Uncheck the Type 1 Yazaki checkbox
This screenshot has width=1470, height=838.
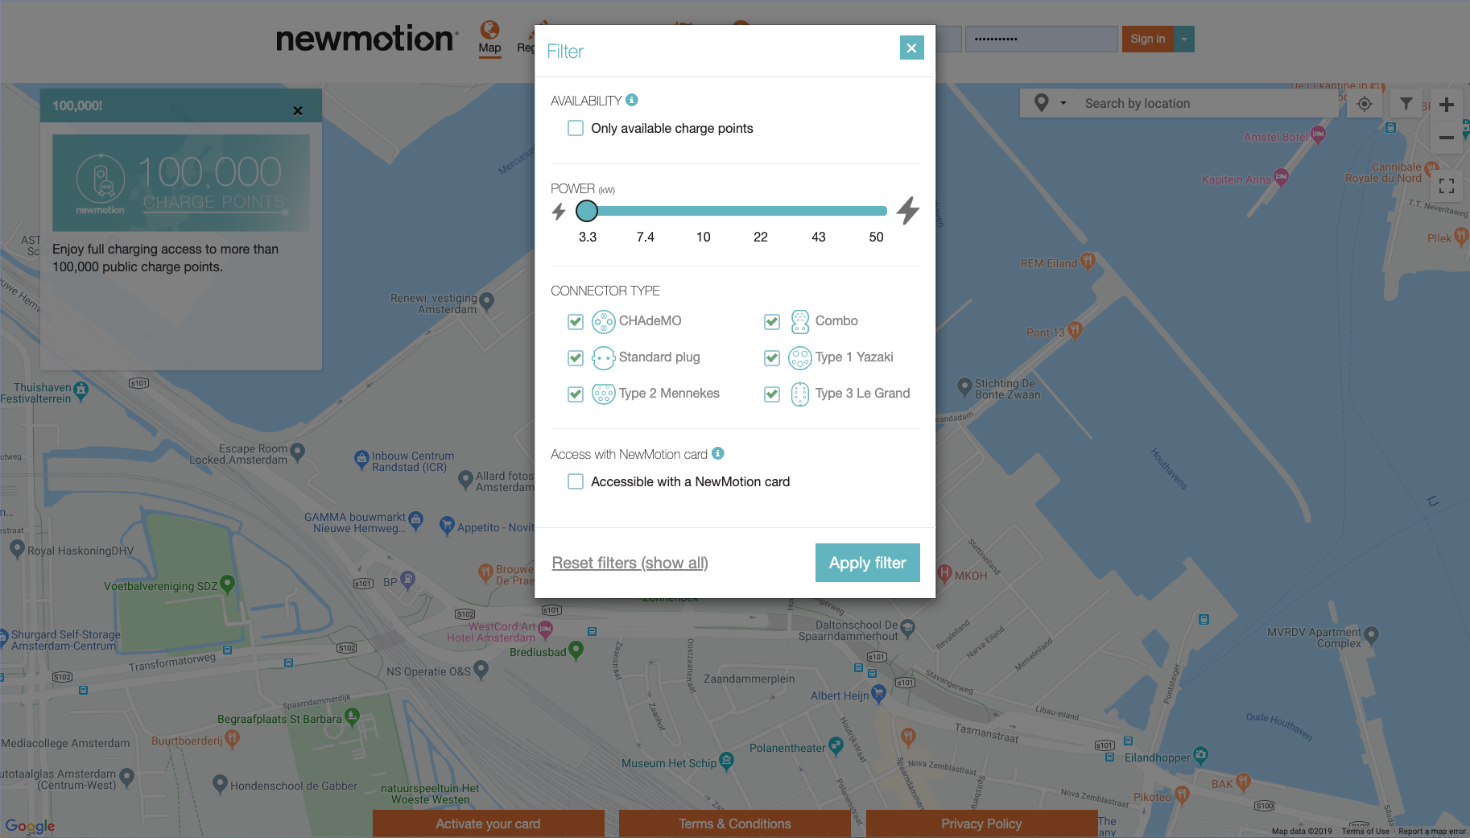[772, 357]
